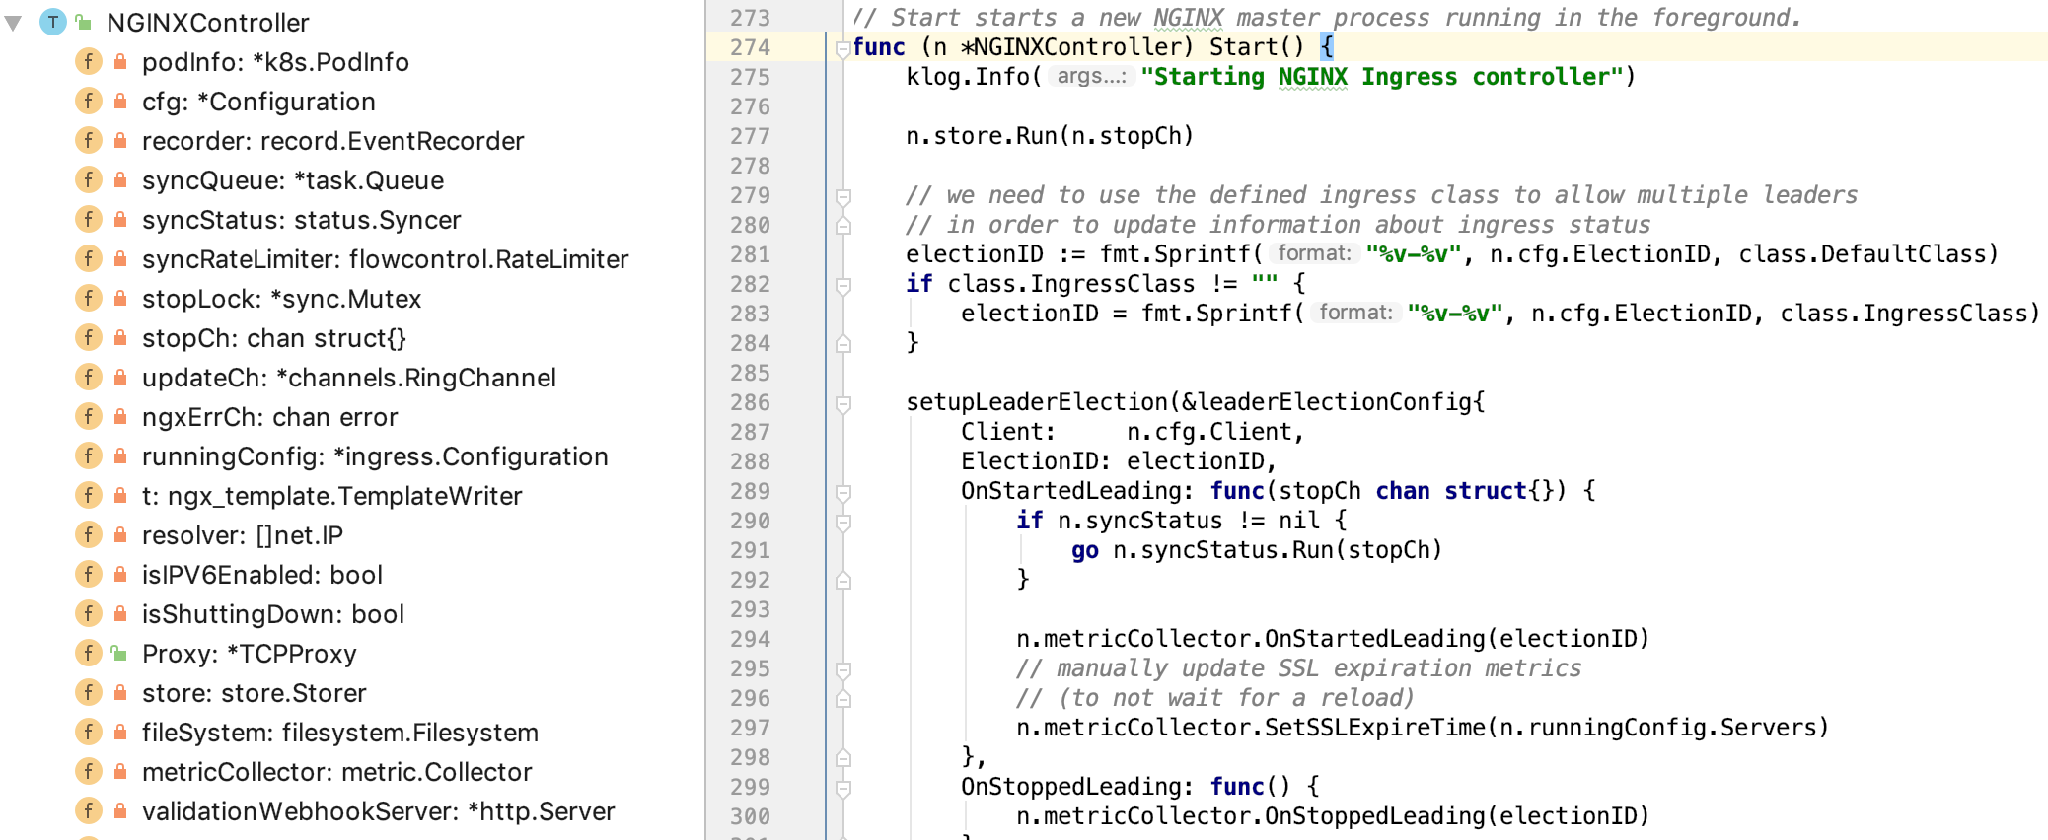The height and width of the screenshot is (840, 2048).
Task: Collapse the if class.IngressClass fold at line 282
Action: pos(842,285)
